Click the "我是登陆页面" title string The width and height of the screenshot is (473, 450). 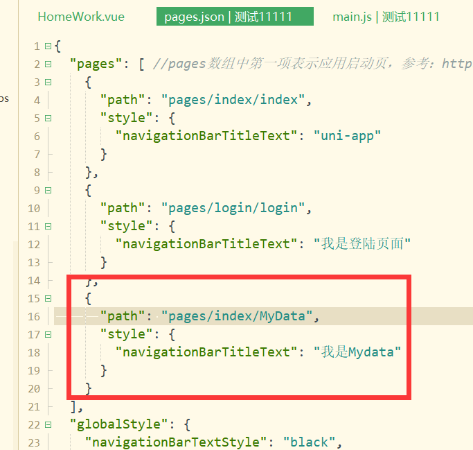pyautogui.click(x=362, y=244)
